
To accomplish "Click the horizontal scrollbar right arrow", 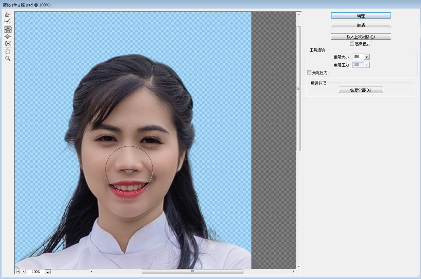I will pyautogui.click(x=293, y=271).
